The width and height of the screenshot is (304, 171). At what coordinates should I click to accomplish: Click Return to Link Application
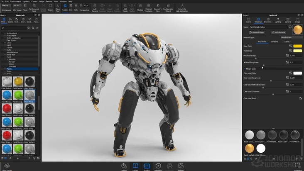tap(182, 8)
